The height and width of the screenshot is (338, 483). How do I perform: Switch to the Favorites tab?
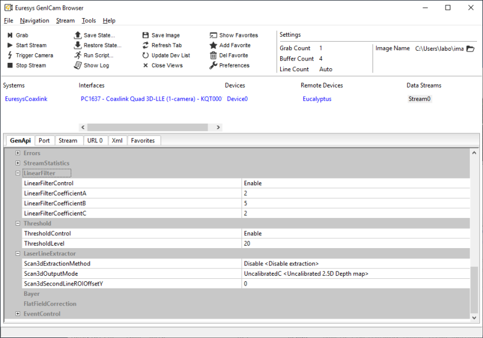pyautogui.click(x=143, y=141)
